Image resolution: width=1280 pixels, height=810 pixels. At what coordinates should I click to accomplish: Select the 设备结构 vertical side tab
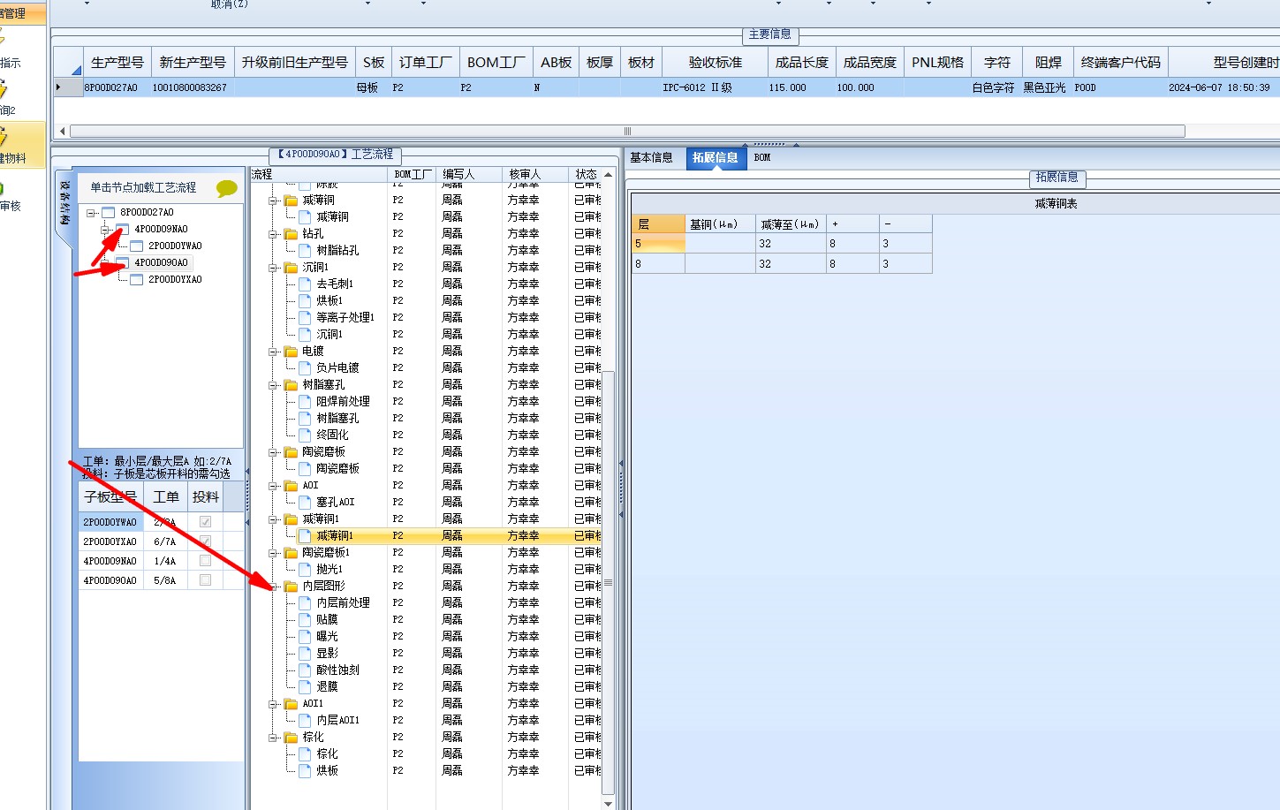click(x=65, y=203)
